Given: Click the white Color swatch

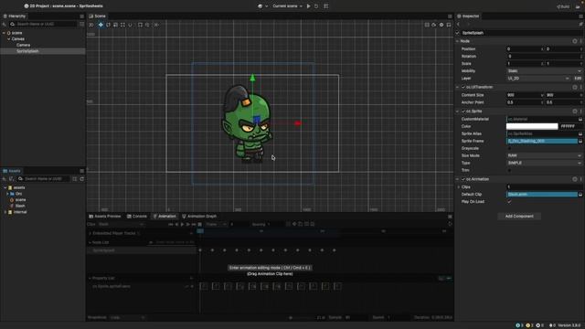Looking at the screenshot, I should [532, 126].
